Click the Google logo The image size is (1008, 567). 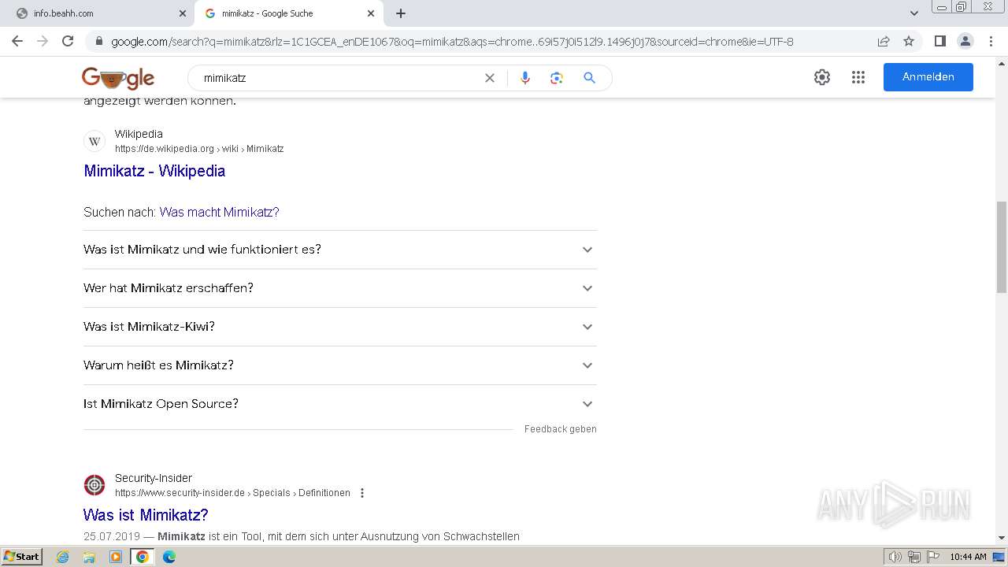click(118, 78)
